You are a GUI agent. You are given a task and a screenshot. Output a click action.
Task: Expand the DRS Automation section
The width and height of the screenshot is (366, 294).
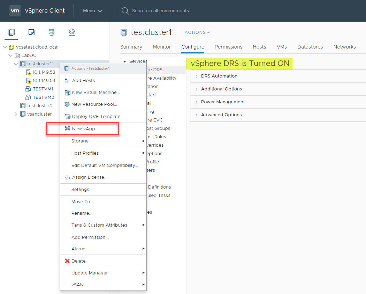pyautogui.click(x=197, y=76)
